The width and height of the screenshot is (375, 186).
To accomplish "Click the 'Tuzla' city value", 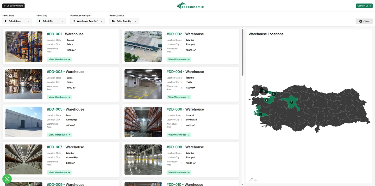I will click(189, 82).
